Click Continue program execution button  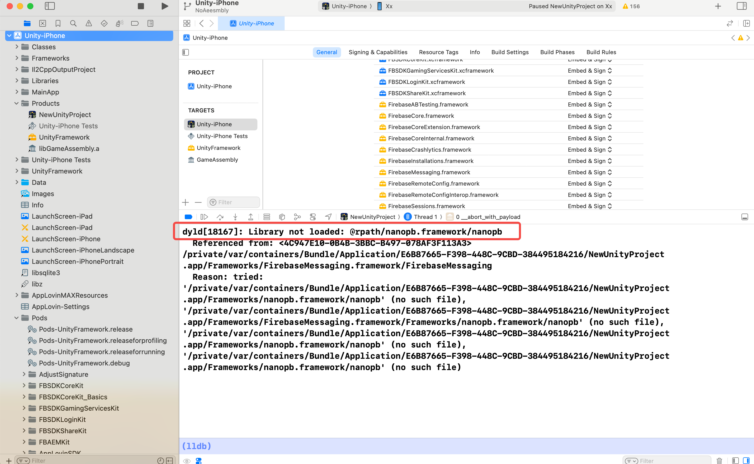[x=204, y=217]
